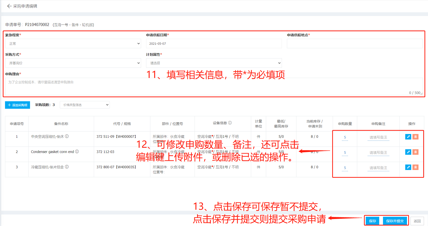
Task: Delete the Condenser gasket row via trash icon
Action: pyautogui.click(x=415, y=152)
